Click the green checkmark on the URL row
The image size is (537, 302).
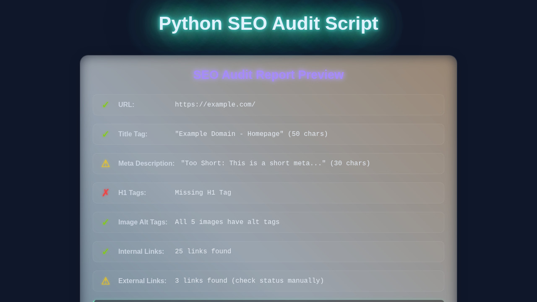[x=106, y=105]
